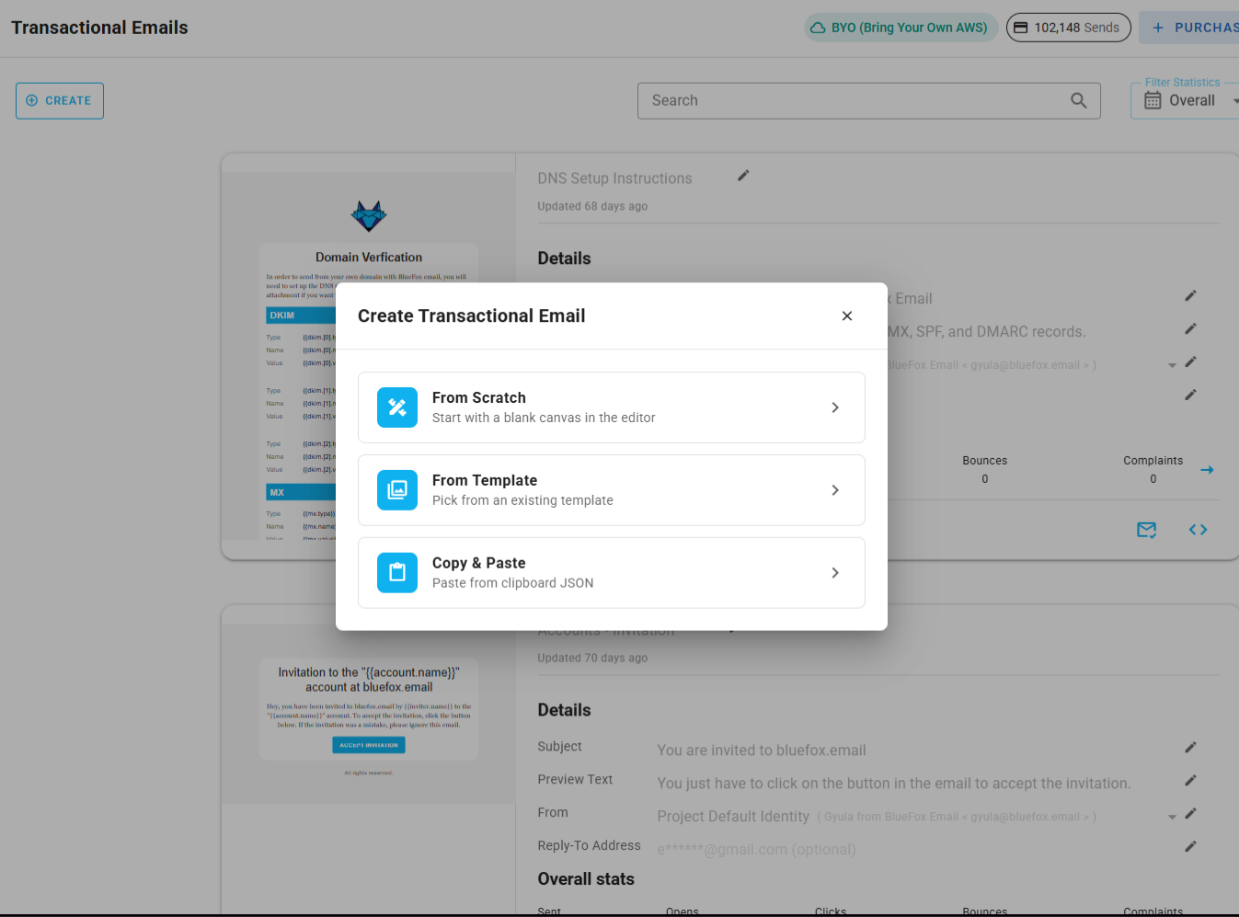
Task: Expand the Project Default Identity From dropdown
Action: click(1171, 816)
